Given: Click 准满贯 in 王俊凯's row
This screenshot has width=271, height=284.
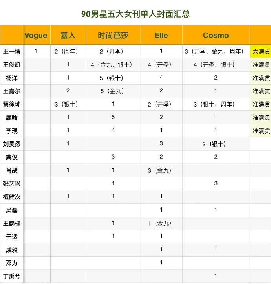Looking at the screenshot, I should 261,65.
